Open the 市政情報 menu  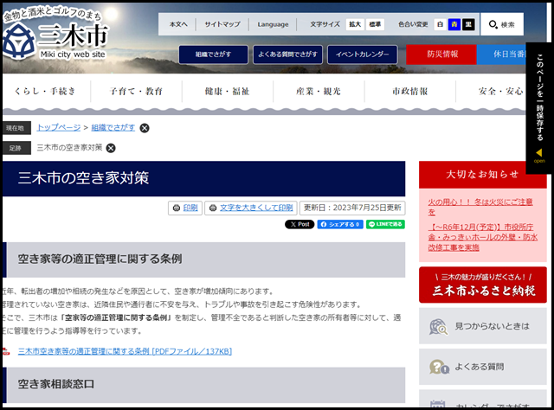click(409, 92)
